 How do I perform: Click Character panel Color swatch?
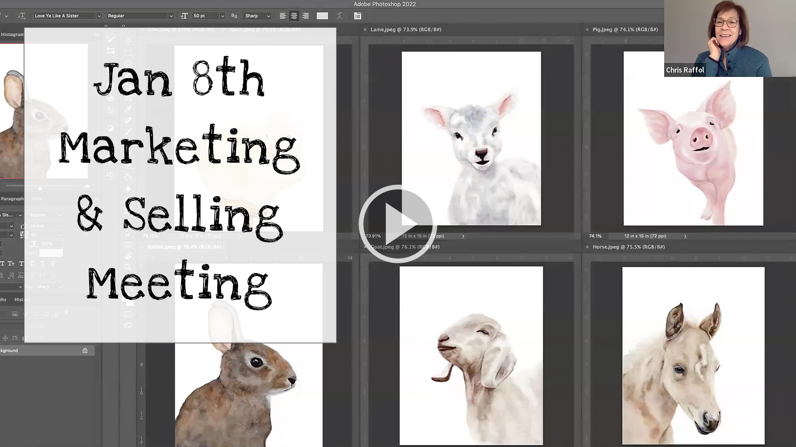(51, 253)
